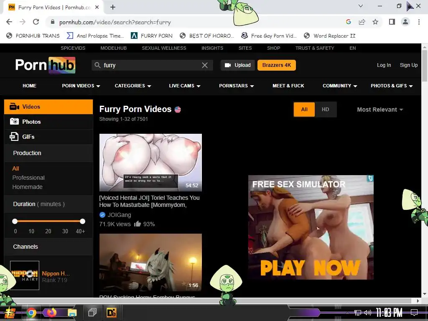
Task: Expand the Community nav dropdown
Action: pyautogui.click(x=340, y=86)
